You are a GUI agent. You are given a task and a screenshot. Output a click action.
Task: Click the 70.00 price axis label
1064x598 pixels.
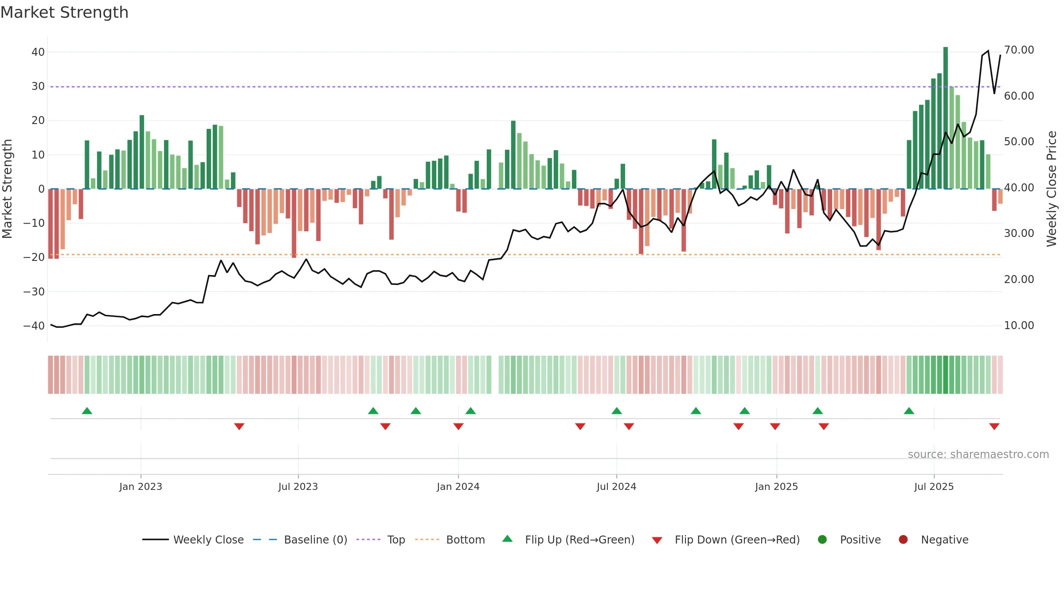click(1019, 50)
